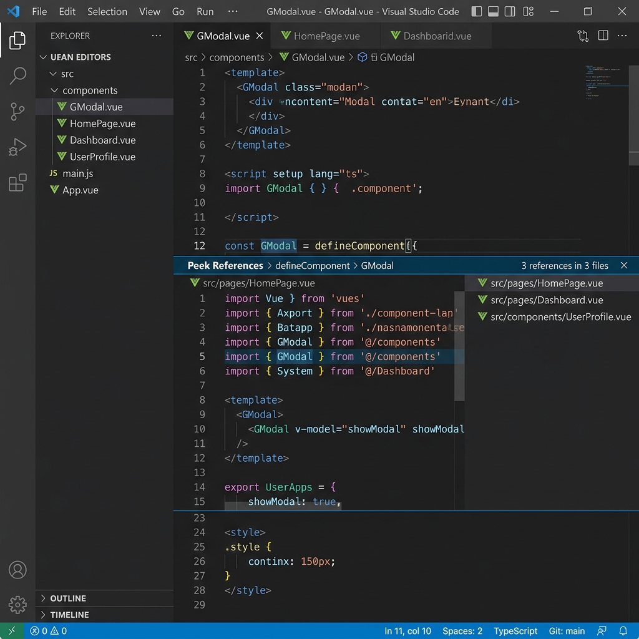Open main.js in the explorer tree
Image resolution: width=639 pixels, height=639 pixels.
click(x=104, y=173)
